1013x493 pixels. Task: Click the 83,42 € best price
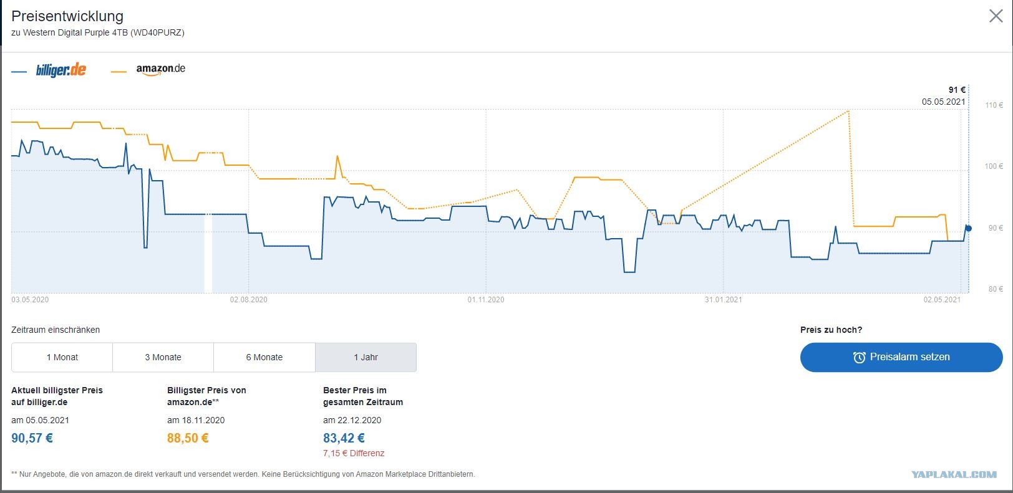point(344,438)
